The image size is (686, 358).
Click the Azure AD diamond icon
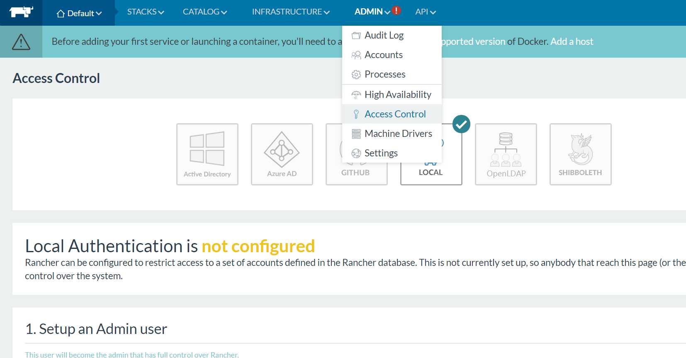coord(282,149)
